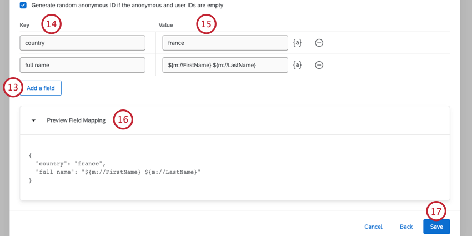Remove the full name field row
The height and width of the screenshot is (236, 472).
pos(319,65)
